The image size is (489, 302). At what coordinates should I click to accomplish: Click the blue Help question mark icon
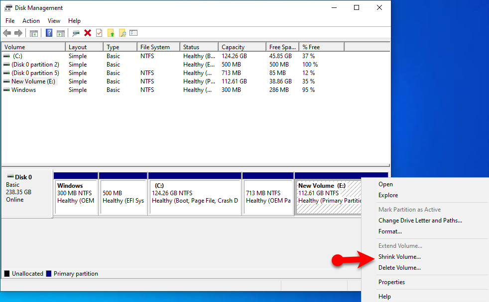[49, 33]
